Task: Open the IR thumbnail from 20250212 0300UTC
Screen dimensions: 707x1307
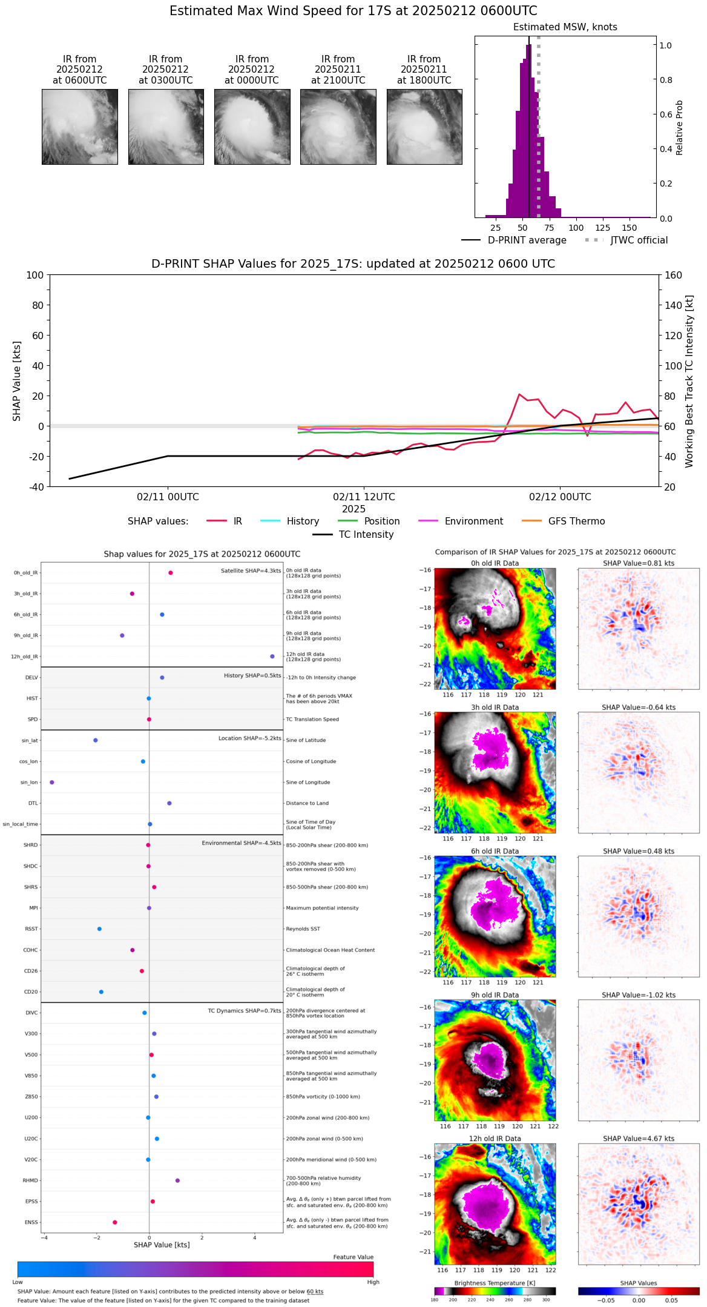Action: 166,127
